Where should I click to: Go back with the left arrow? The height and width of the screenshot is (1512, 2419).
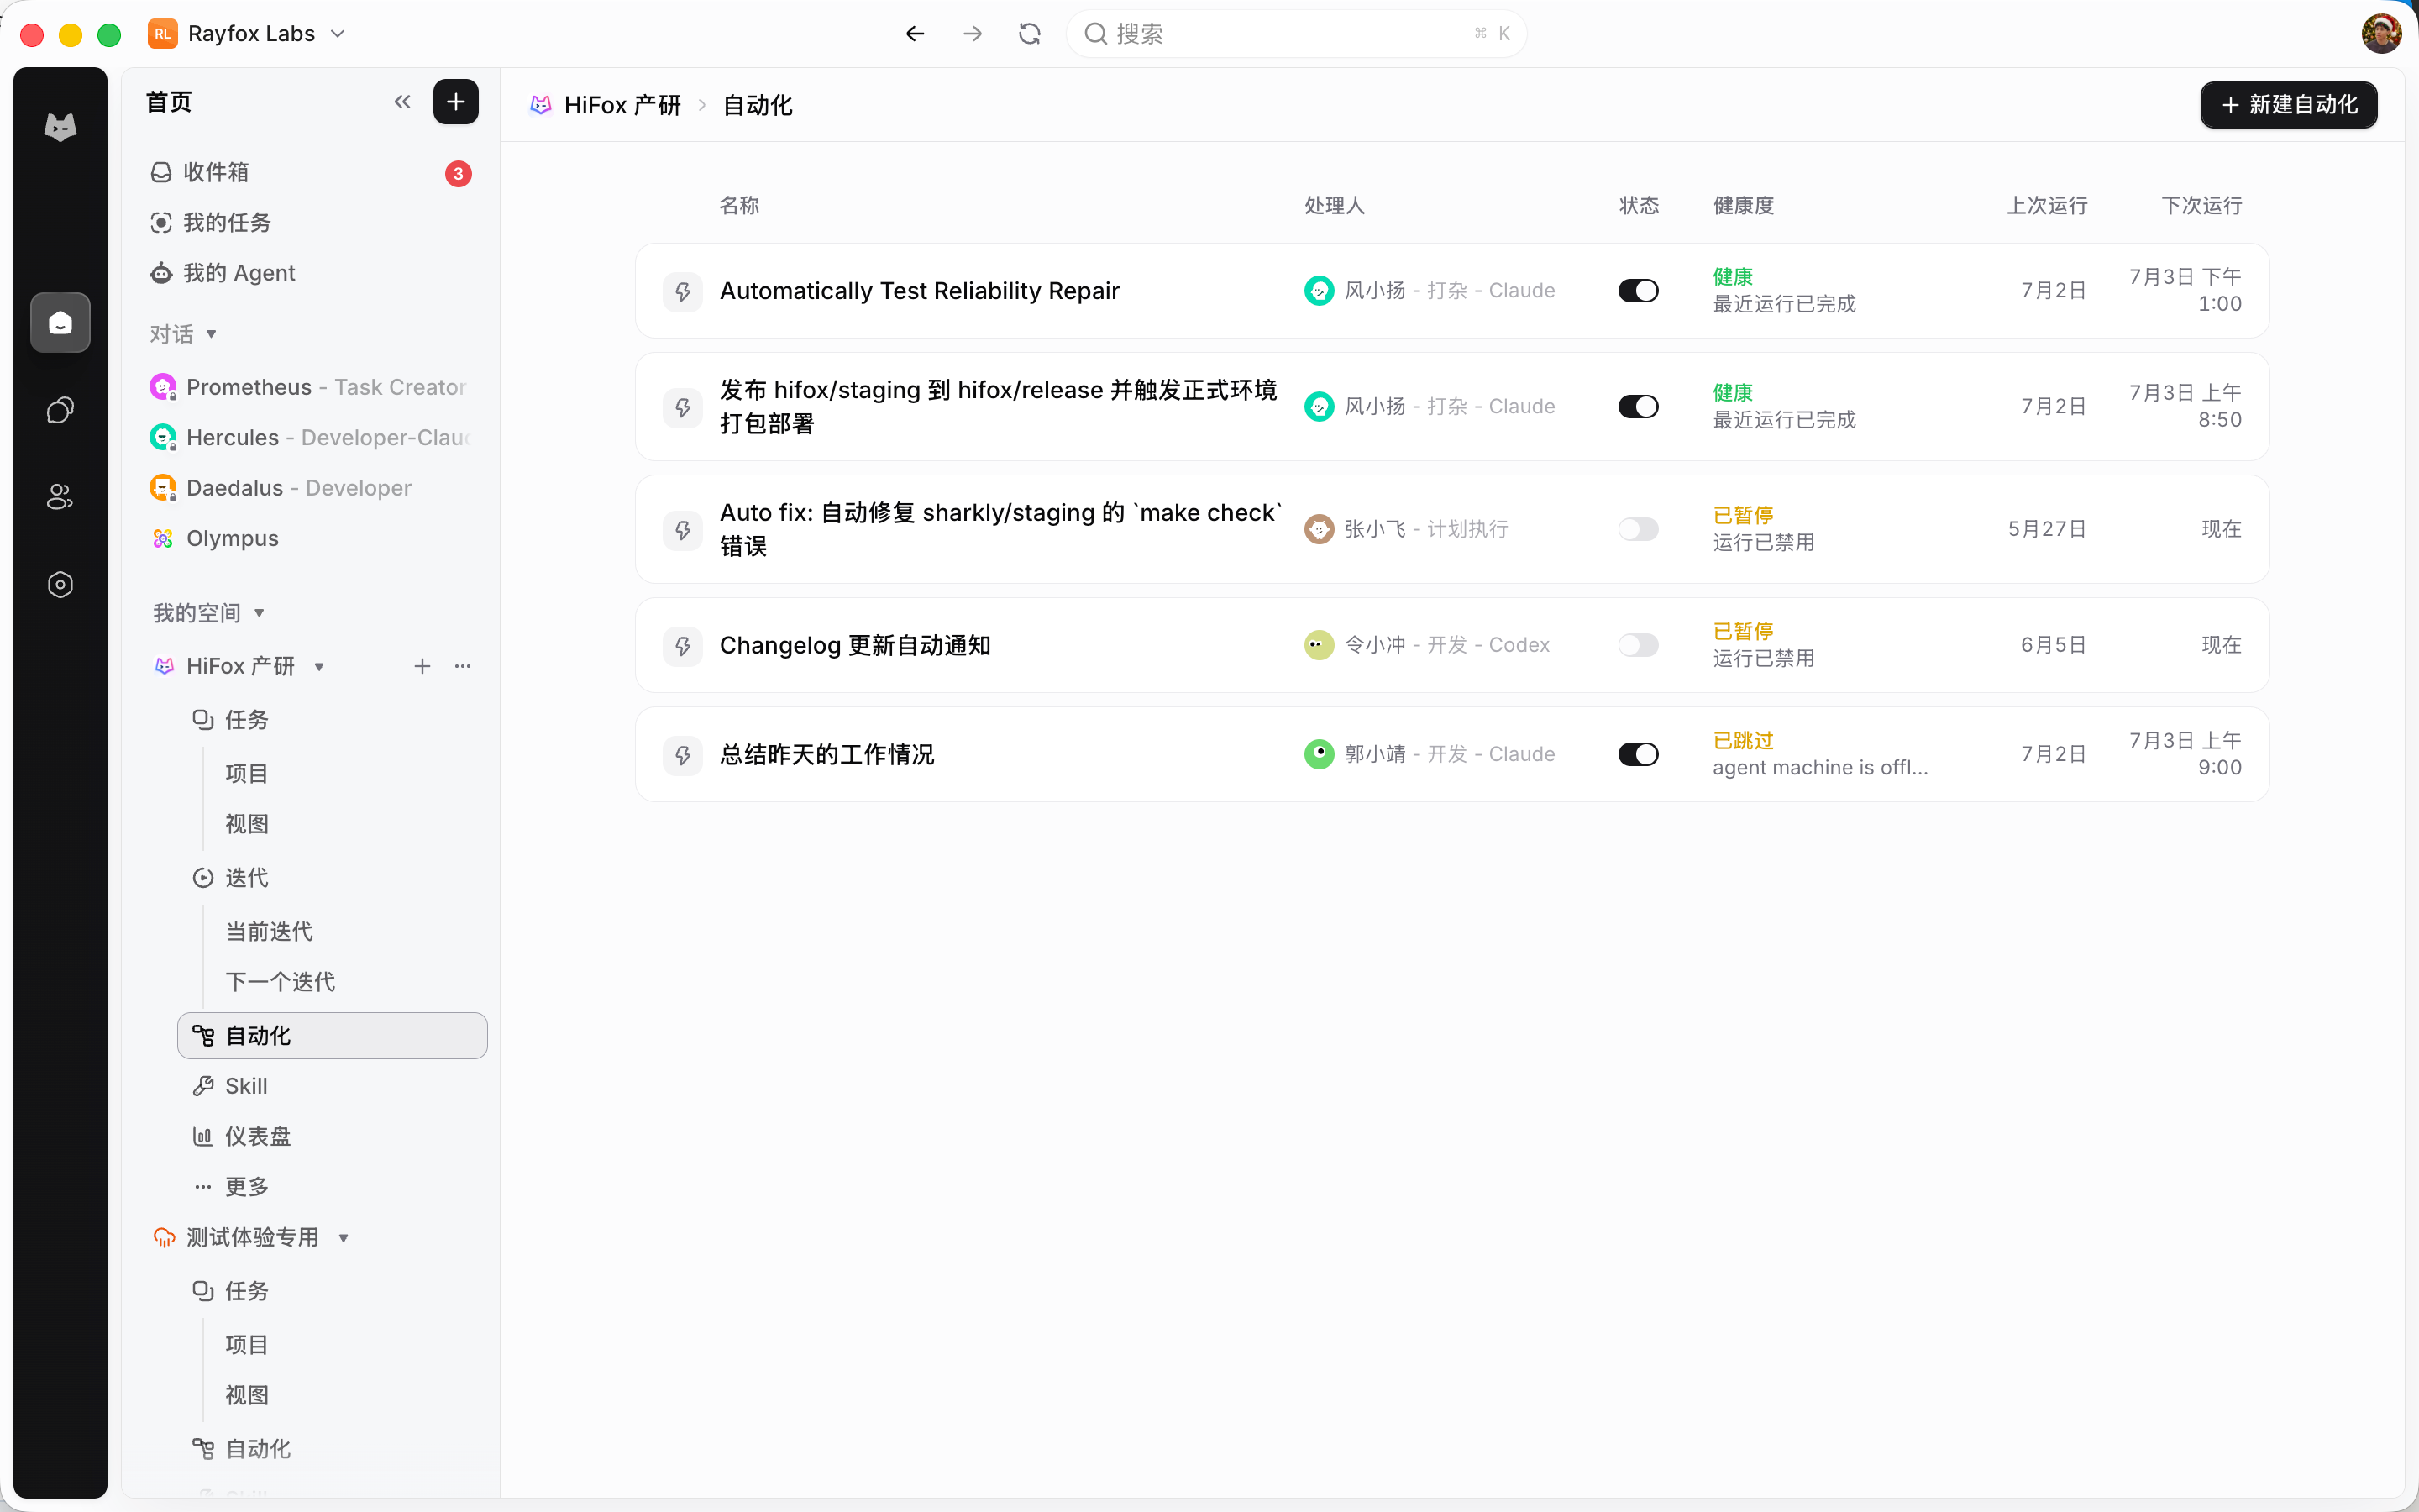click(915, 34)
